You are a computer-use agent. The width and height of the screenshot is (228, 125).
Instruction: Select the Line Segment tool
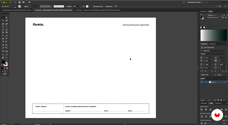(x=7, y=27)
